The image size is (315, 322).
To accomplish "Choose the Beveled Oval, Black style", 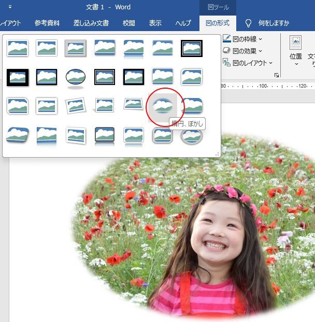I will [76, 78].
